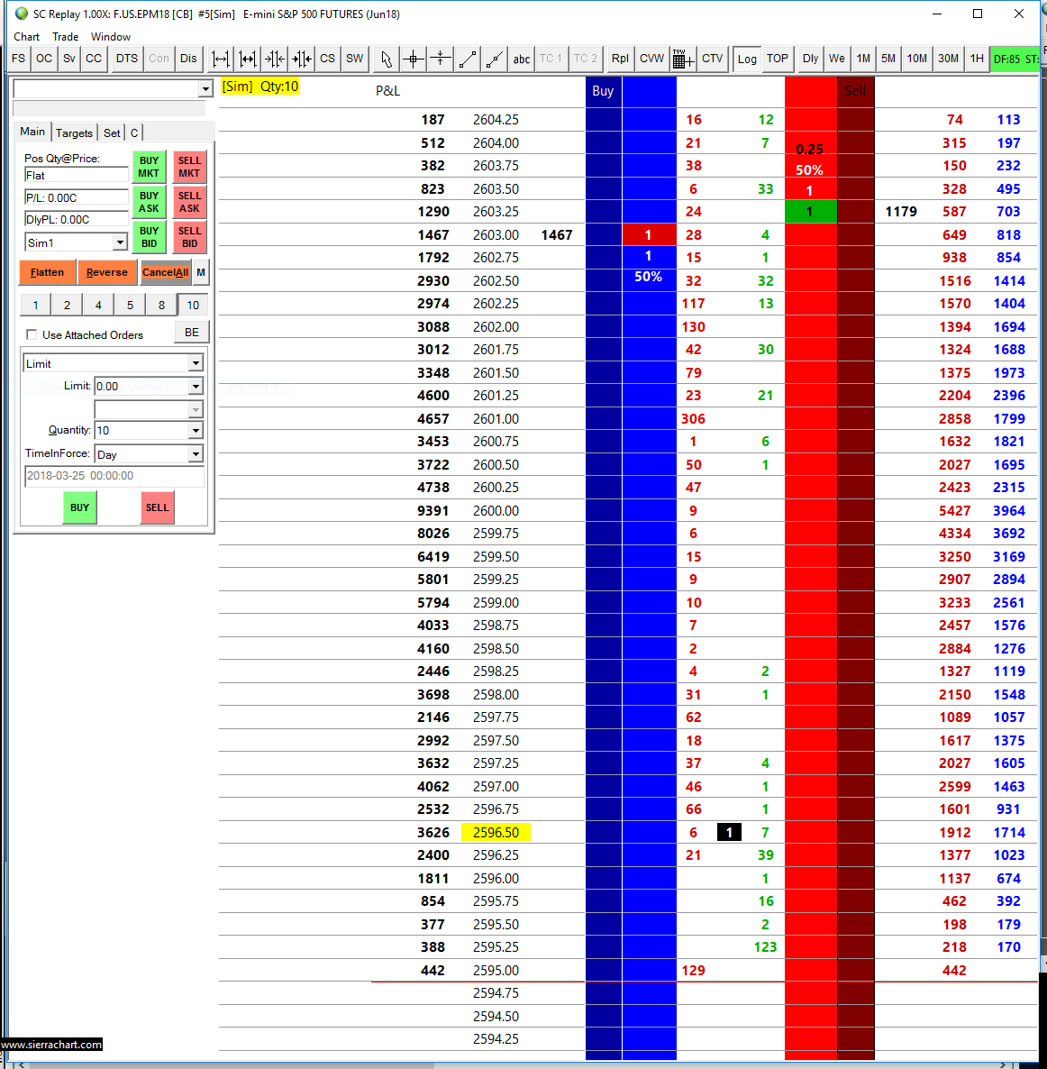The width and height of the screenshot is (1047, 1069).
Task: Click inside the 2018-03-25 date field
Action: (114, 476)
